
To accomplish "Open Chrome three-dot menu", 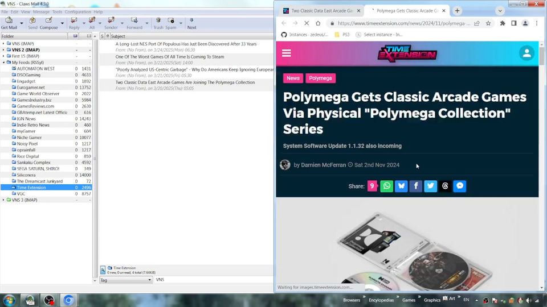I will point(537,23).
